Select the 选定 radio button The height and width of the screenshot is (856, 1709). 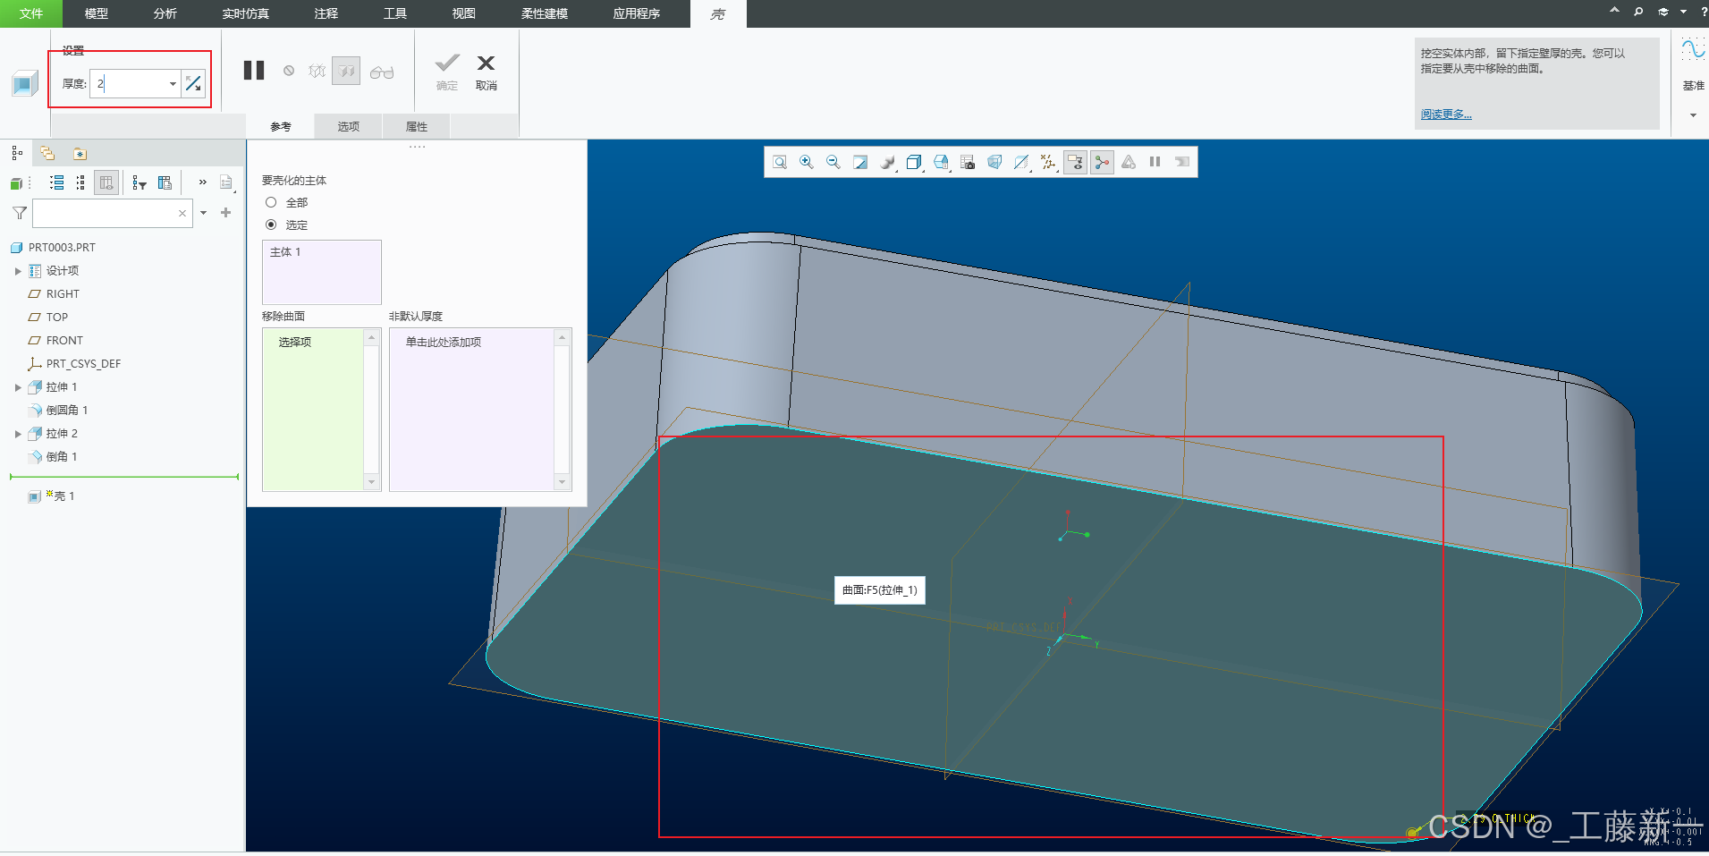pos(271,225)
